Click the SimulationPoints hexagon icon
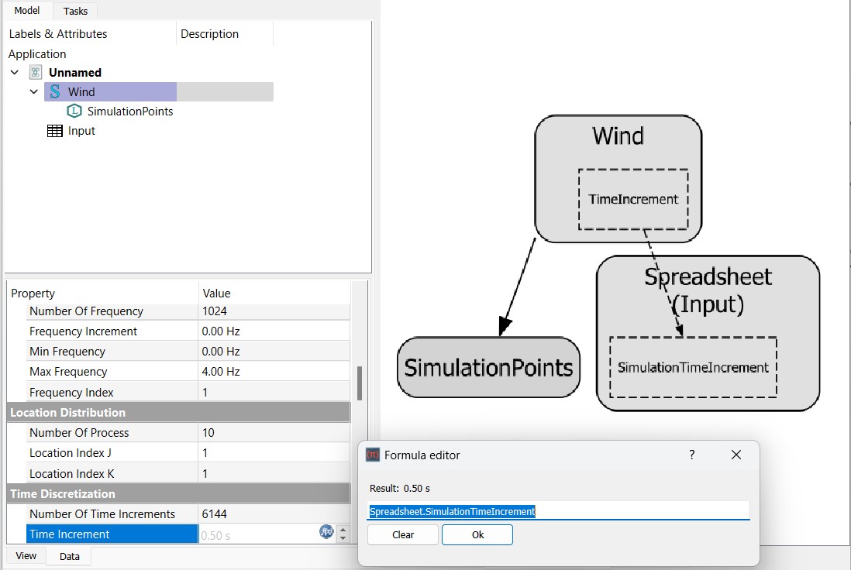Image resolution: width=851 pixels, height=570 pixels. (74, 112)
